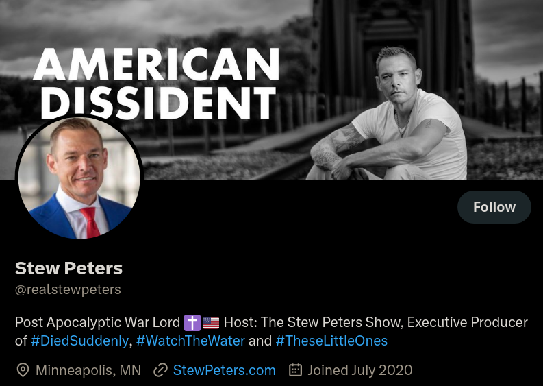Image resolution: width=543 pixels, height=386 pixels.
Task: Click the chain link icon
Action: click(x=160, y=370)
